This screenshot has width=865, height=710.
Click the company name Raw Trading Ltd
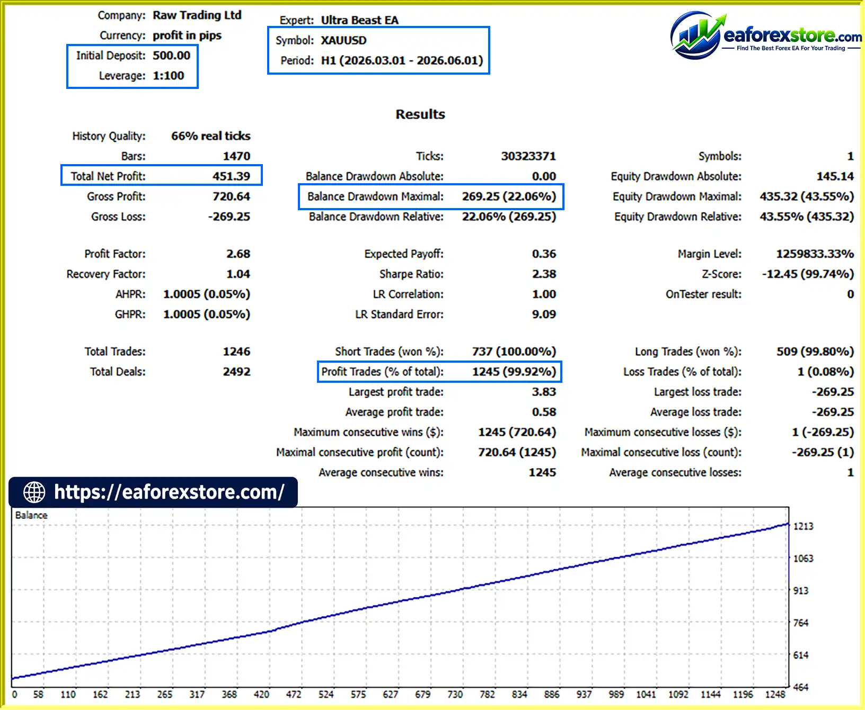pyautogui.click(x=197, y=15)
